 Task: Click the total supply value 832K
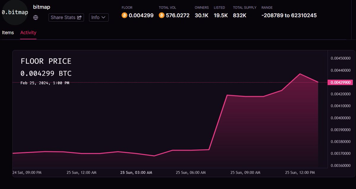(x=240, y=15)
